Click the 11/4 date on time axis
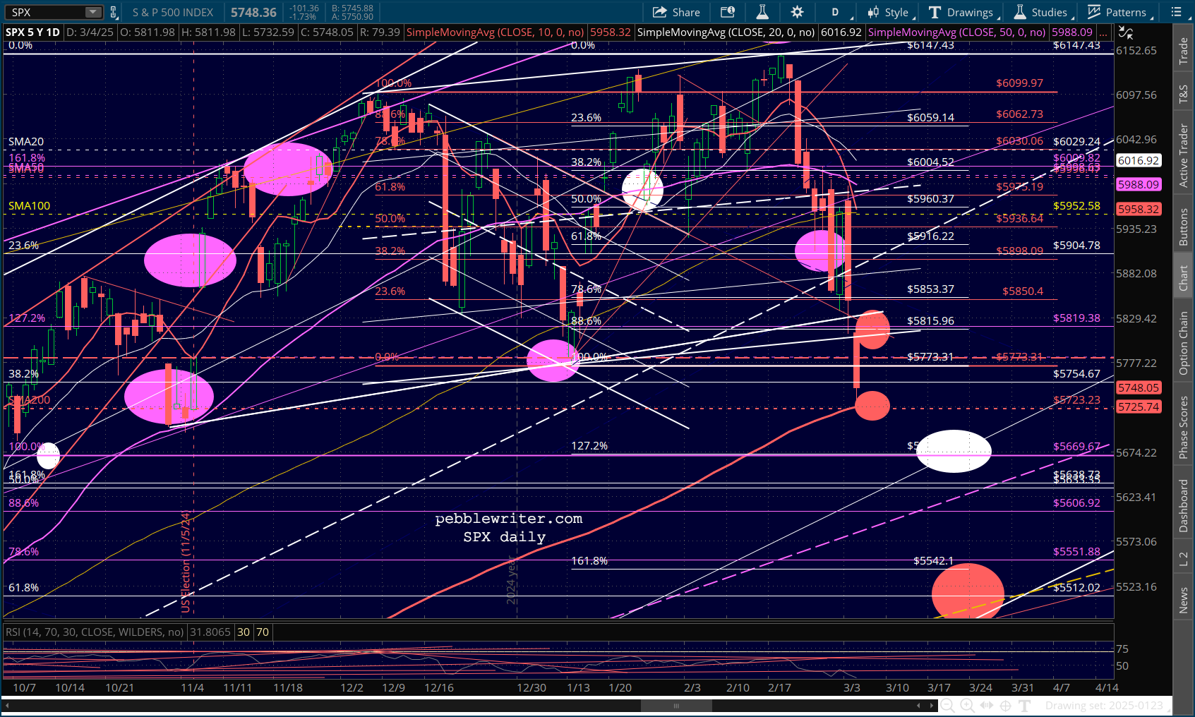Image resolution: width=1195 pixels, height=717 pixels. tap(193, 687)
